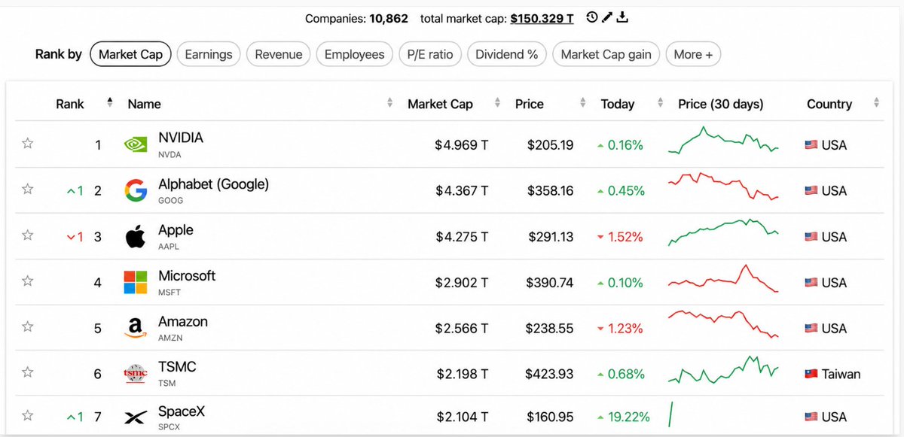
Task: Click the $358.16 price value
Action: click(x=550, y=191)
